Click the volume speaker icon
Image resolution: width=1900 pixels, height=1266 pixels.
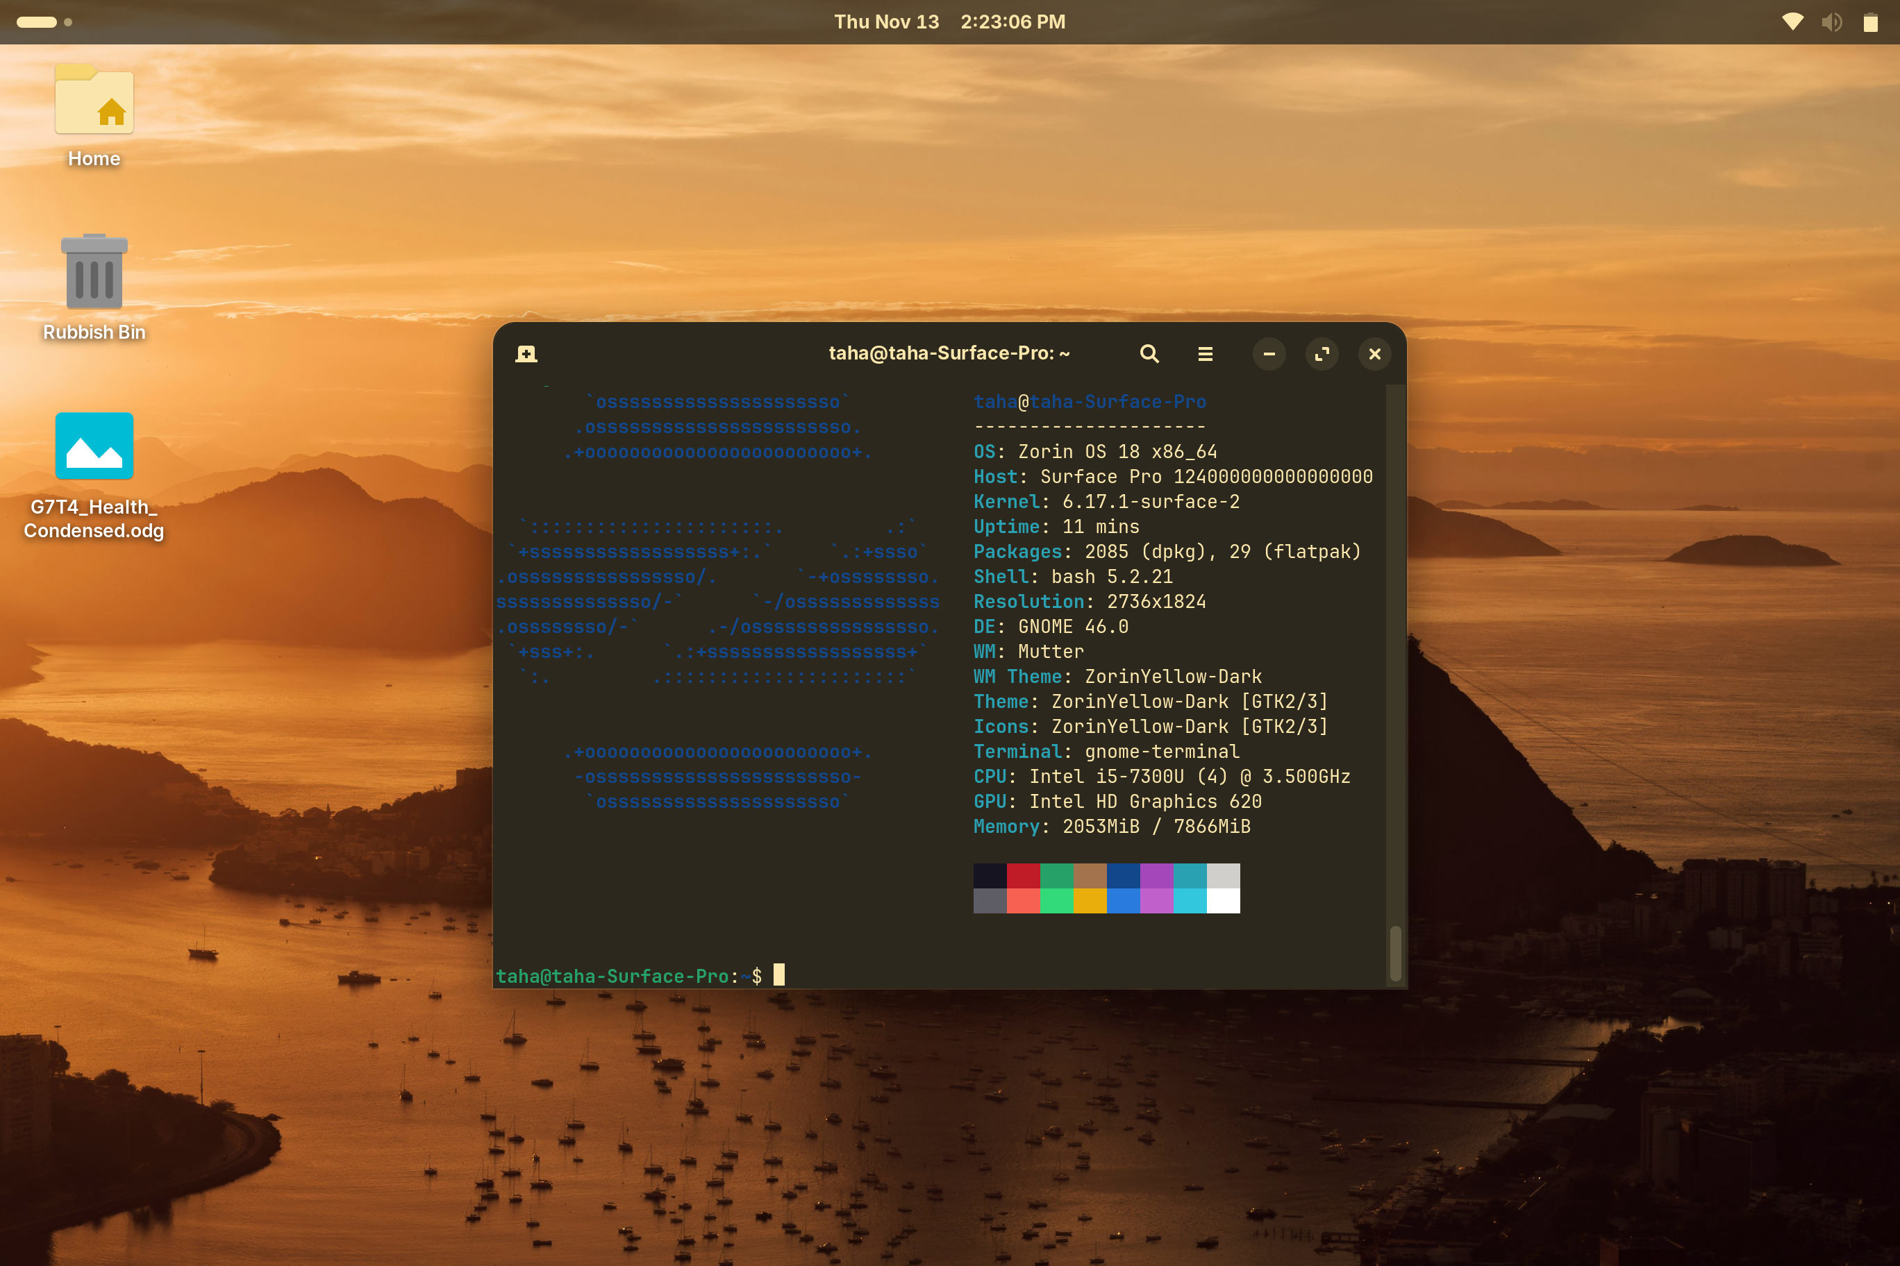(x=1831, y=22)
